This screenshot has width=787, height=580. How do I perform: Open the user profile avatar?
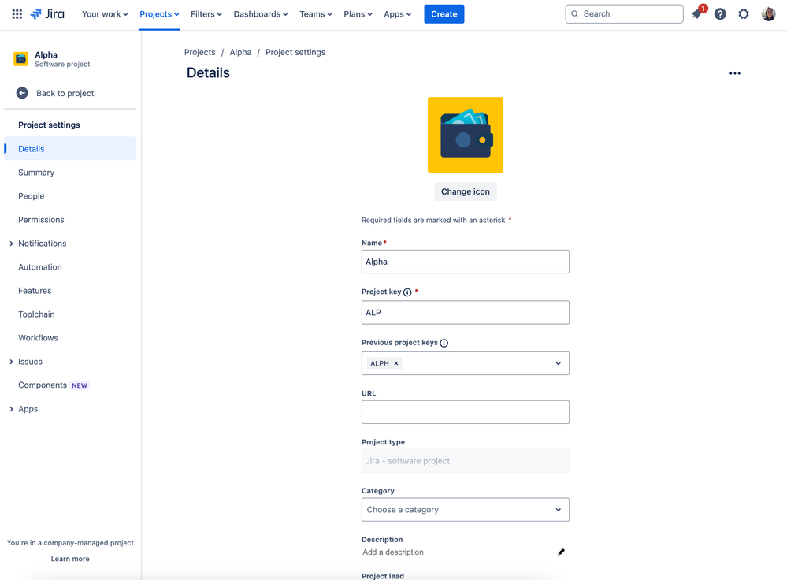pyautogui.click(x=768, y=14)
